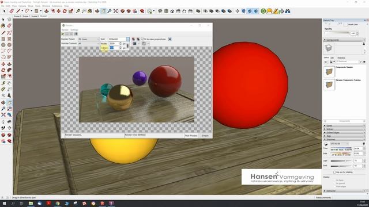Image resolution: width=369 pixels, height=207 pixels.
Task: Select the Eraser tool in top toolbar
Action: 12,11
